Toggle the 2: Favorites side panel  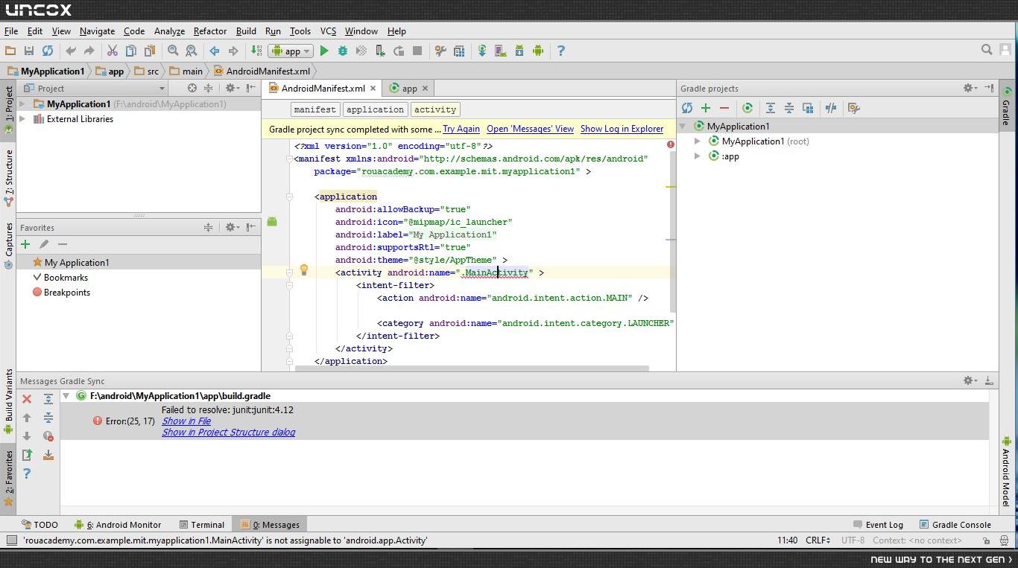(8, 478)
